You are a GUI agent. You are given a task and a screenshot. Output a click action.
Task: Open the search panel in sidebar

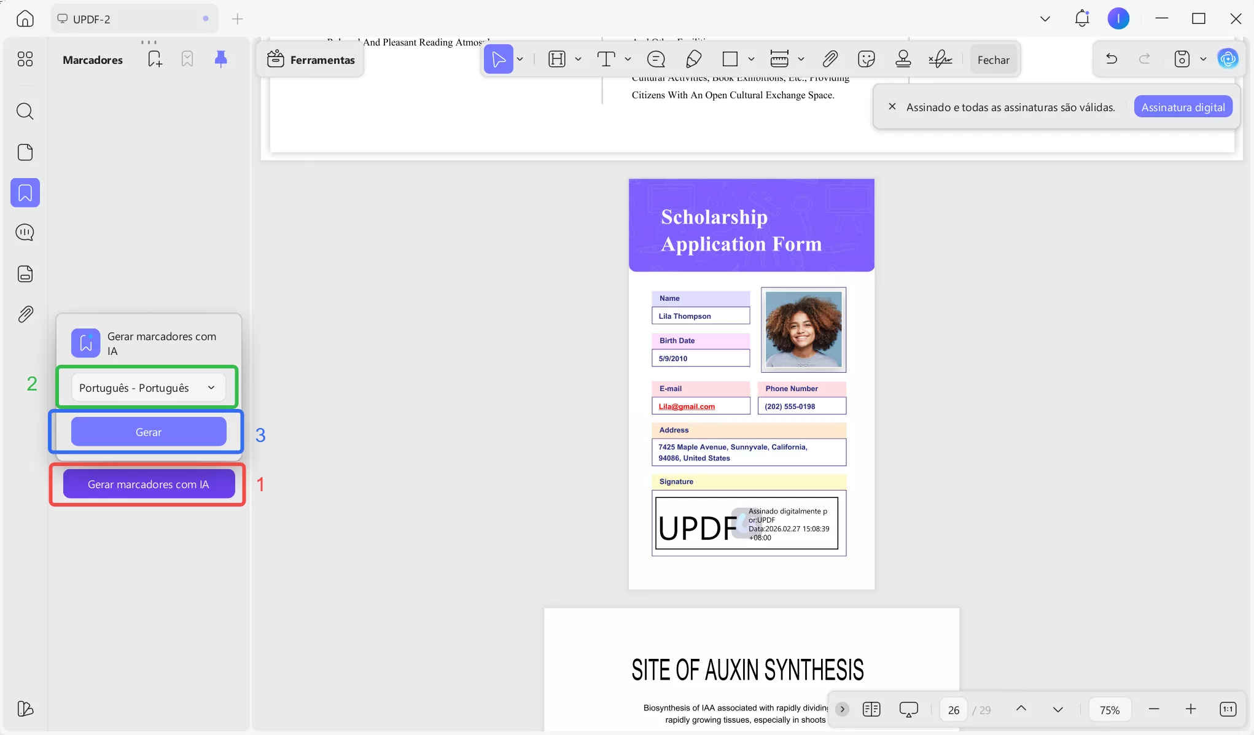[x=25, y=111]
